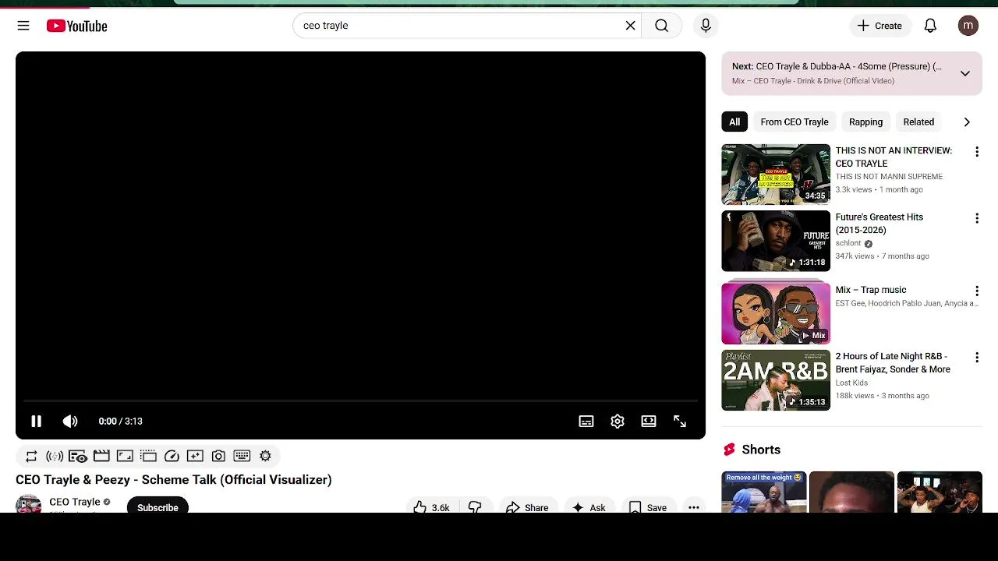Select the Related filter chip
This screenshot has width=998, height=561.
pos(918,122)
